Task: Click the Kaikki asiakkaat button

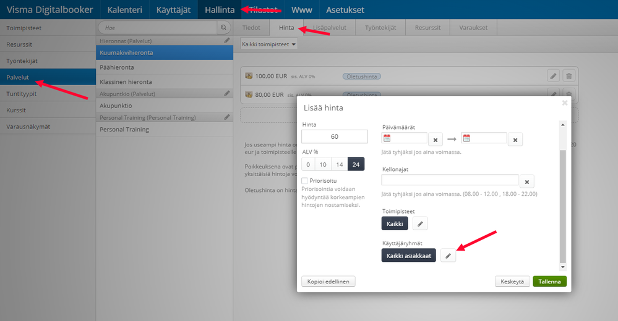Action: (409, 256)
